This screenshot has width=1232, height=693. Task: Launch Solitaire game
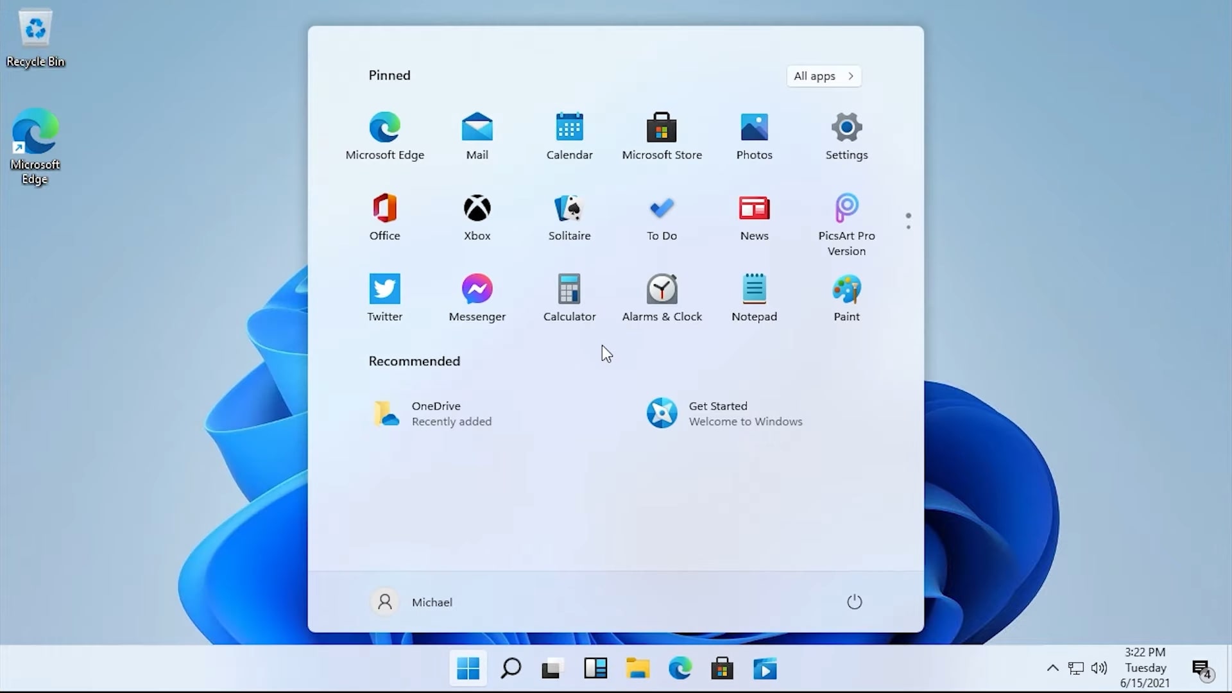tap(569, 217)
